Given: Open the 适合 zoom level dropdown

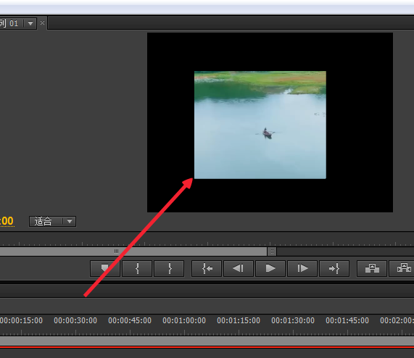Looking at the screenshot, I should pos(52,221).
